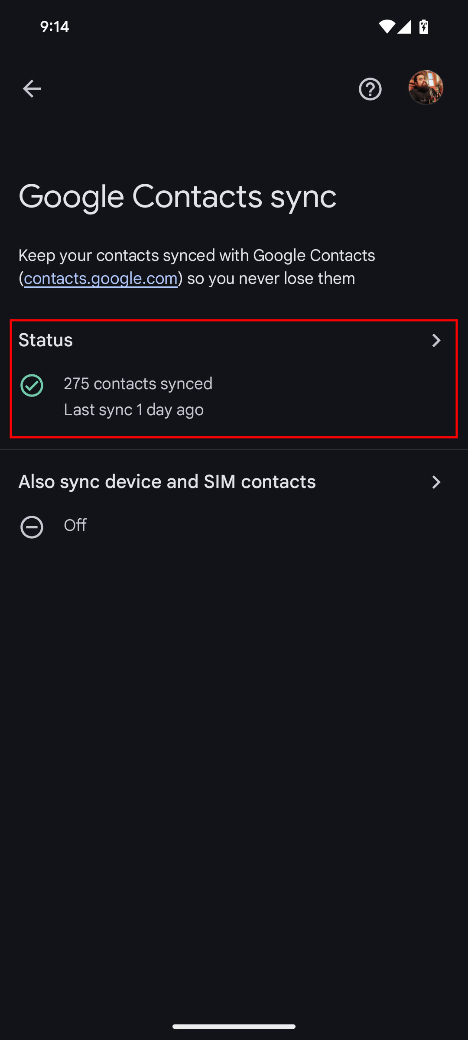Click the minus icon next to Off
468x1040 pixels.
[x=32, y=526]
